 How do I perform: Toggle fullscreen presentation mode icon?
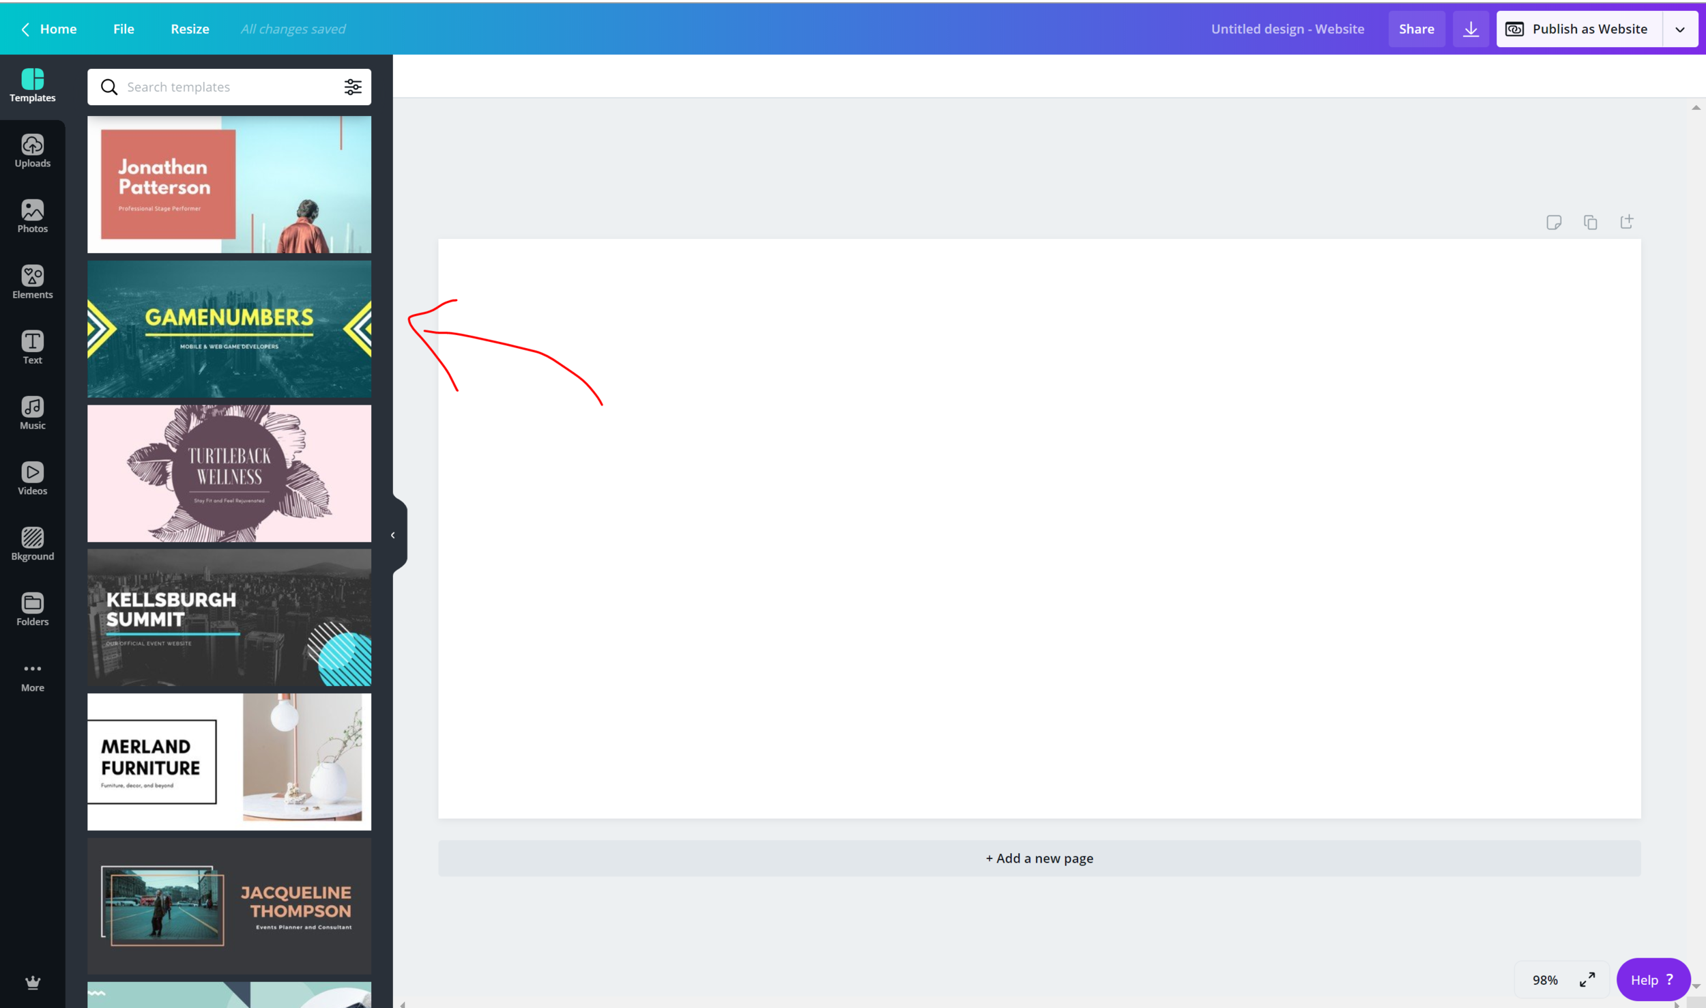click(1587, 979)
